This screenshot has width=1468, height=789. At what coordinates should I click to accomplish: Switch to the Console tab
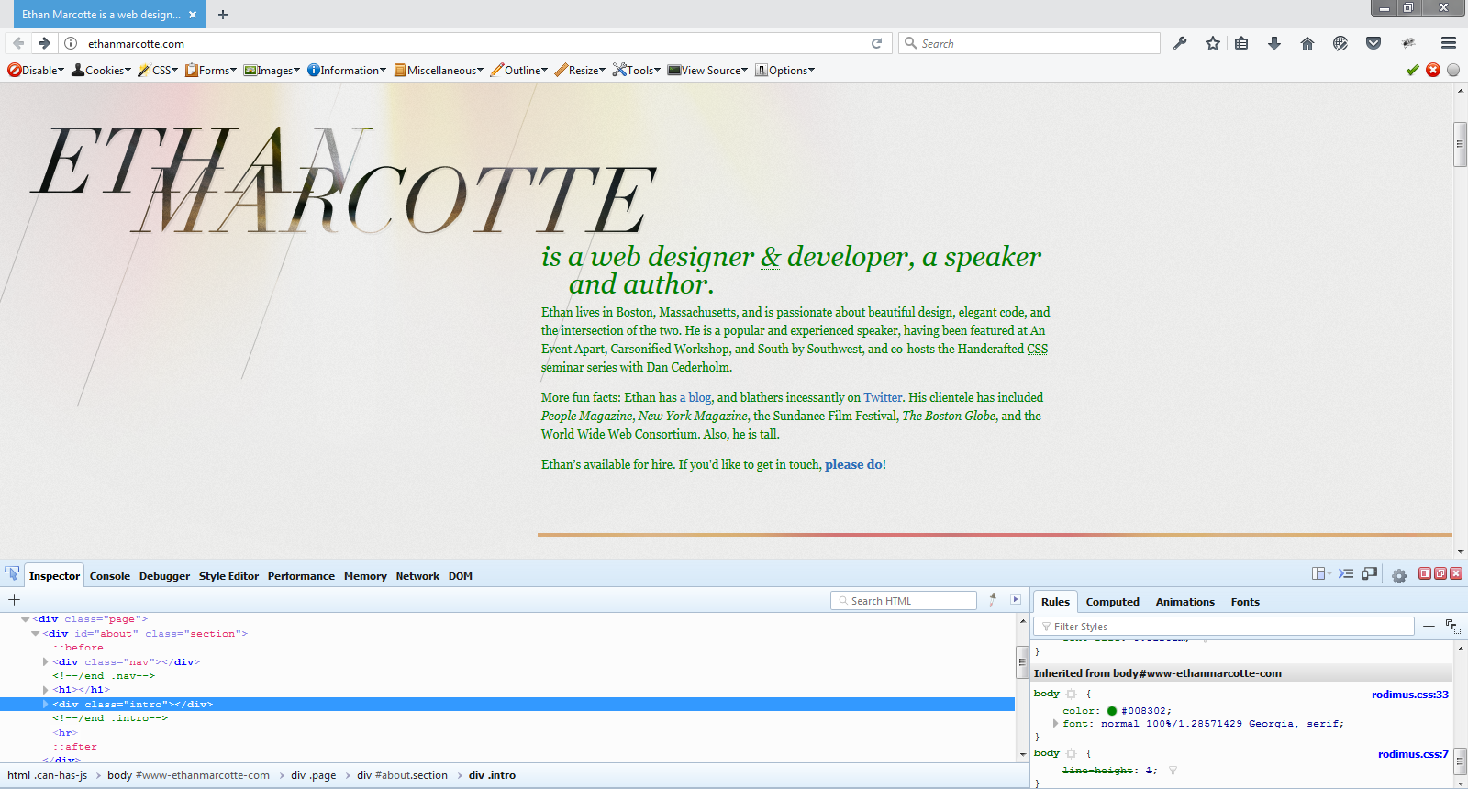point(110,576)
